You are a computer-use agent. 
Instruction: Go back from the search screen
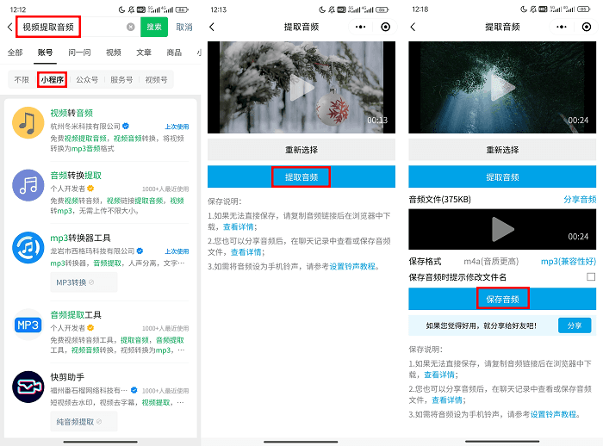(x=10, y=27)
